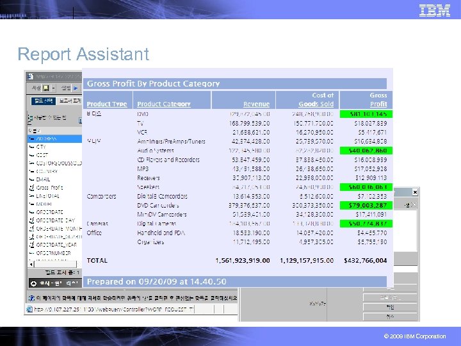
Task: Click the highlighted $40,067,860 gross profit cell
Action: coord(366,151)
